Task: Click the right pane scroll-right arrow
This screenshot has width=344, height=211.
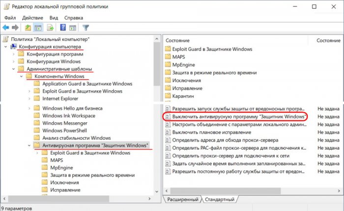Action: pos(339,191)
